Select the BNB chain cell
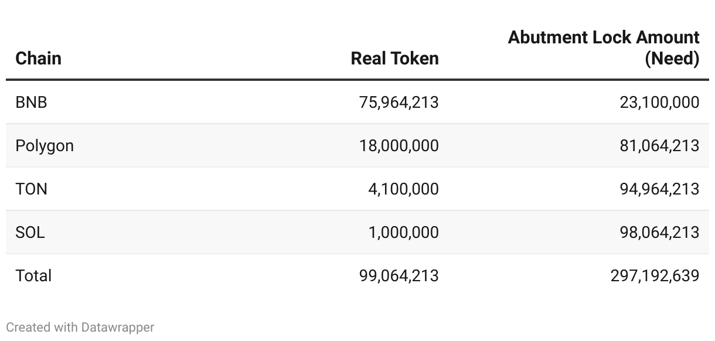715x341 pixels. coord(31,103)
